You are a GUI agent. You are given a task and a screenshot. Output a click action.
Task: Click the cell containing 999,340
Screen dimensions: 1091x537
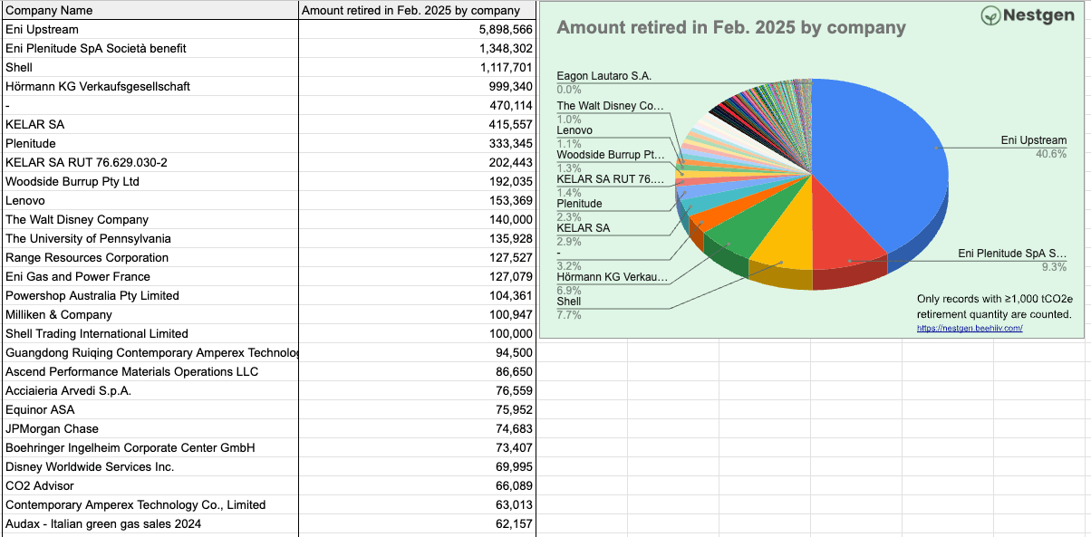pyautogui.click(x=417, y=87)
